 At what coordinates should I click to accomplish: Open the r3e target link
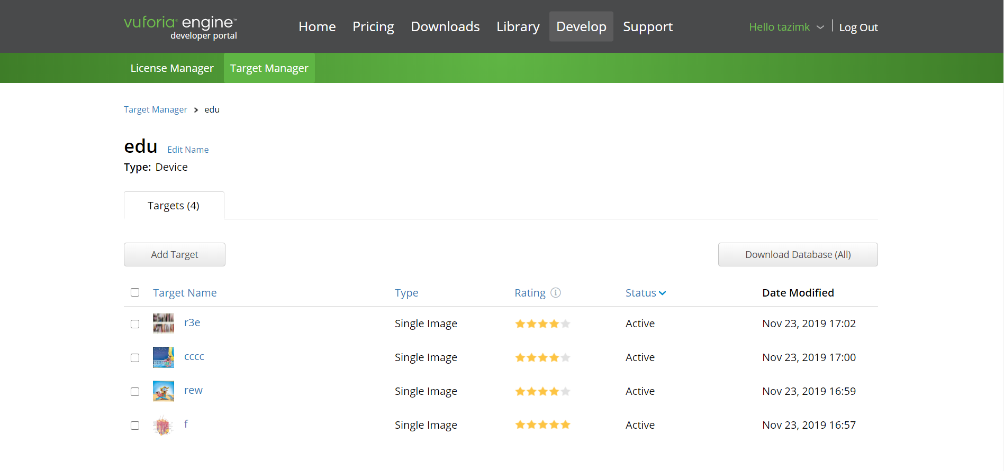(x=192, y=322)
